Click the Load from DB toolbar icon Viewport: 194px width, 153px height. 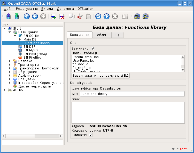tap(9, 17)
